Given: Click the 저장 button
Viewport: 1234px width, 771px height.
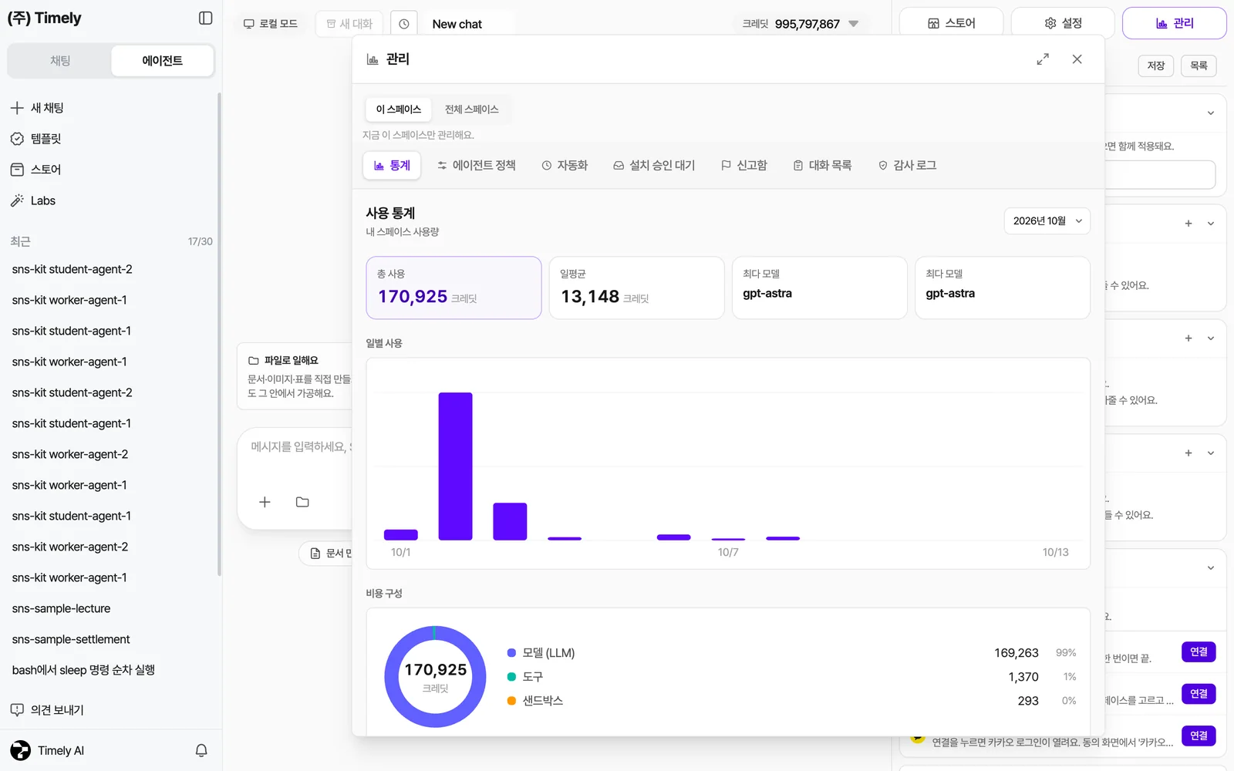Looking at the screenshot, I should click(1155, 66).
